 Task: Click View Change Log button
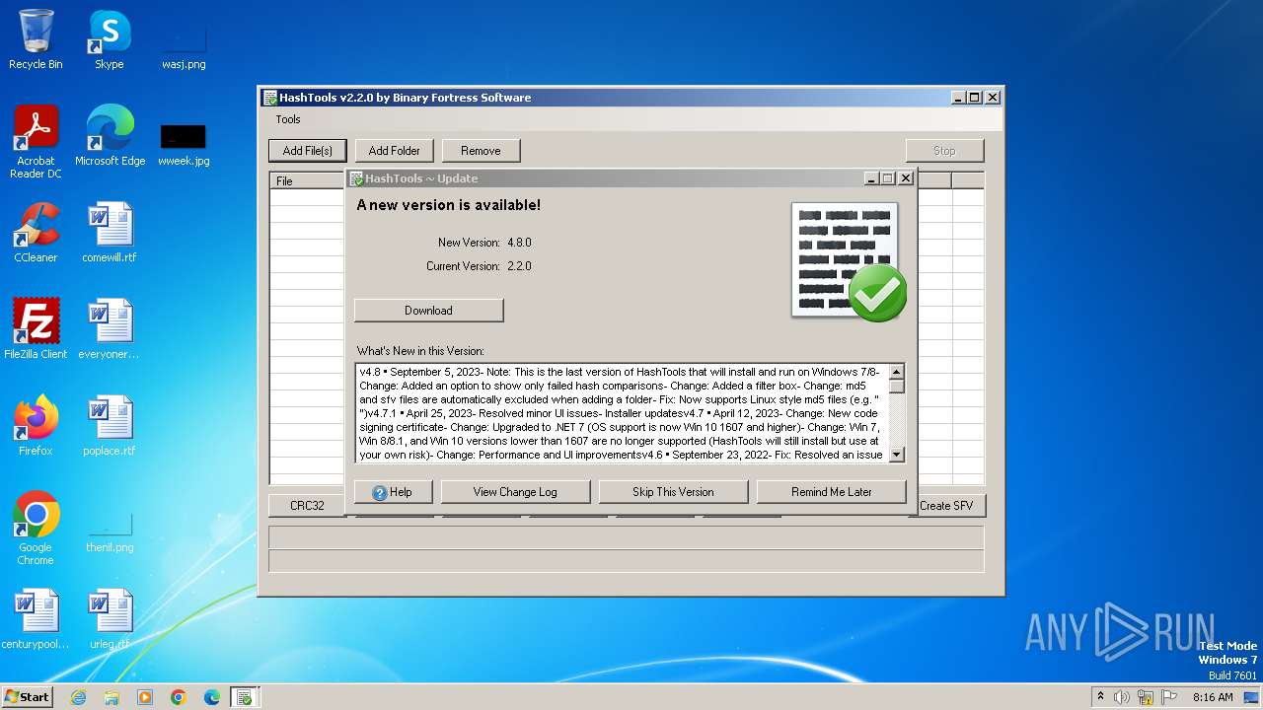pos(515,492)
